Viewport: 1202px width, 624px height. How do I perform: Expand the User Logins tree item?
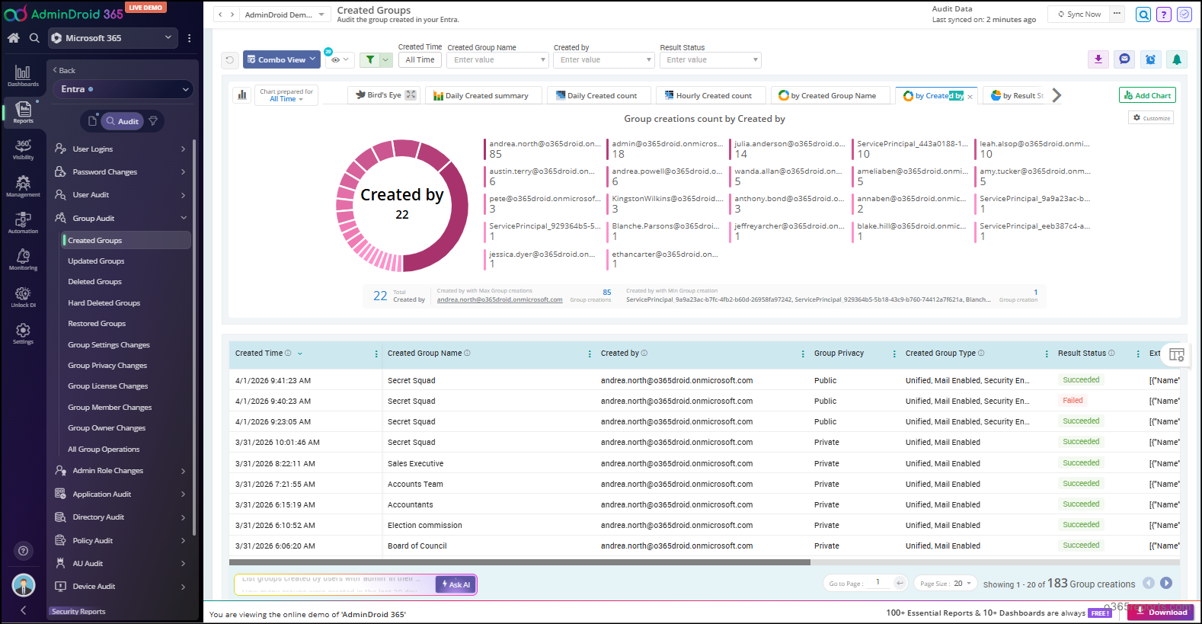[120, 149]
